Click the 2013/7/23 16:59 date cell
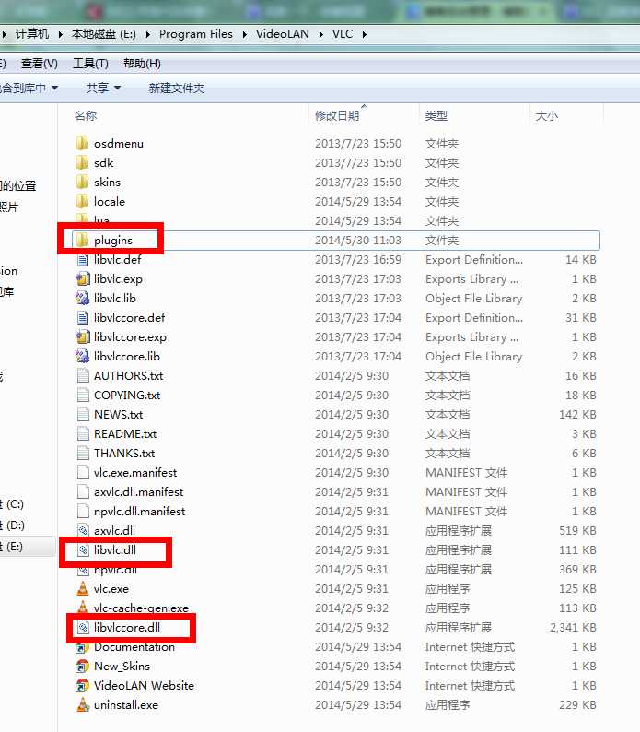The height and width of the screenshot is (732, 640). point(358,260)
